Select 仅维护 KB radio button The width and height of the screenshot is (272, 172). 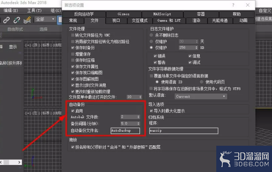click(151, 47)
